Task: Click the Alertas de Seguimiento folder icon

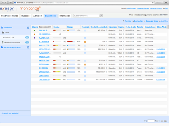Action: 2,47
